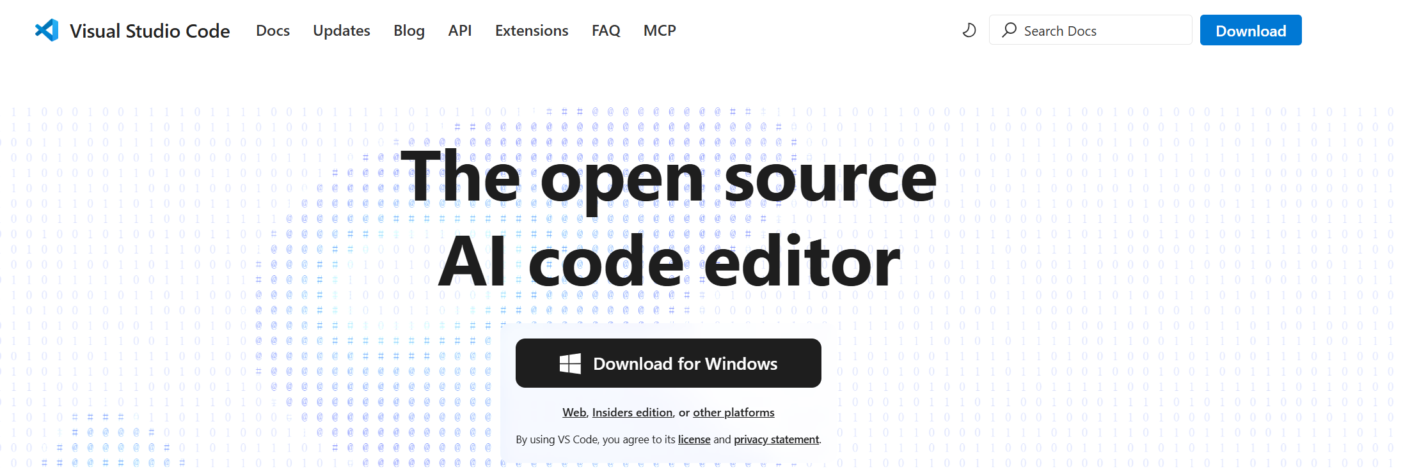Focus the Search Docs input field
Screen dimensions: 1403x472
click(1091, 30)
